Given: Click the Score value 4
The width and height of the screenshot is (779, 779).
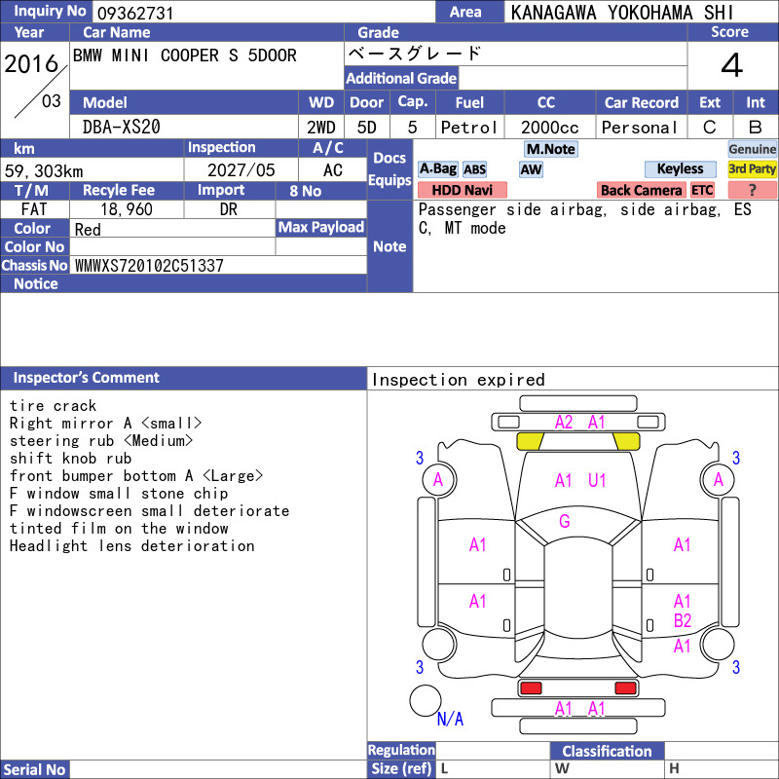Looking at the screenshot, I should click(732, 65).
